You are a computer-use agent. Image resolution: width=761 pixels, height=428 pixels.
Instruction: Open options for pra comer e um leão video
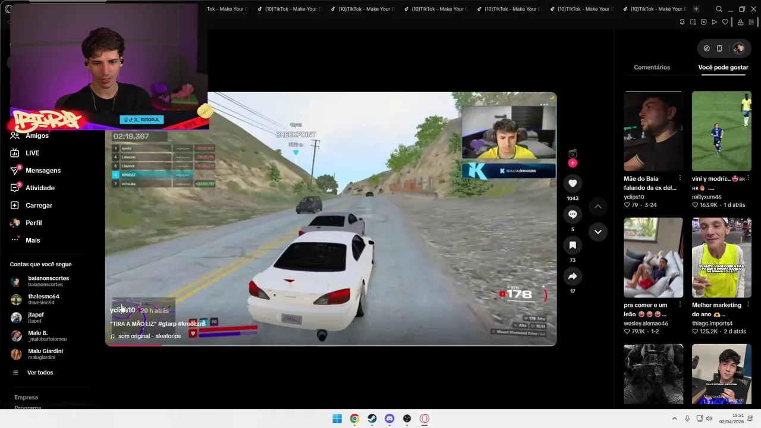click(680, 305)
